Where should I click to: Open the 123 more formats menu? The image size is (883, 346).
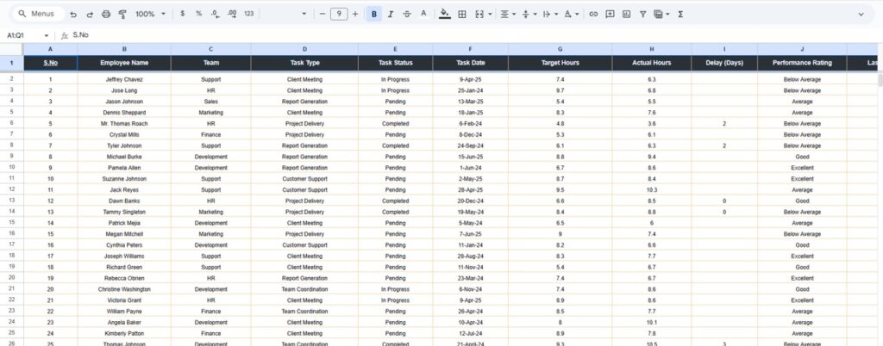249,14
